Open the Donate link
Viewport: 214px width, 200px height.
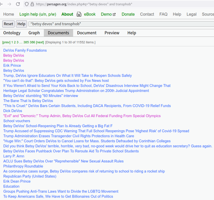[128, 14]
